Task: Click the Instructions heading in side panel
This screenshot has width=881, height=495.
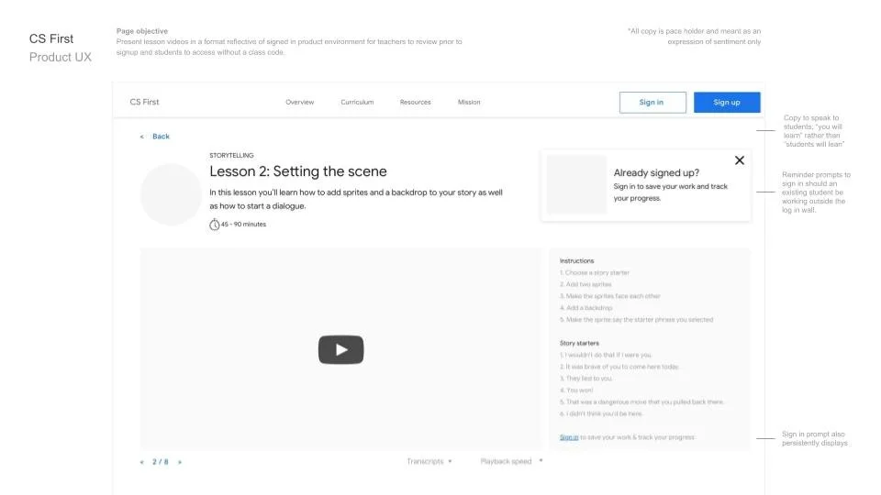Action: pos(576,261)
